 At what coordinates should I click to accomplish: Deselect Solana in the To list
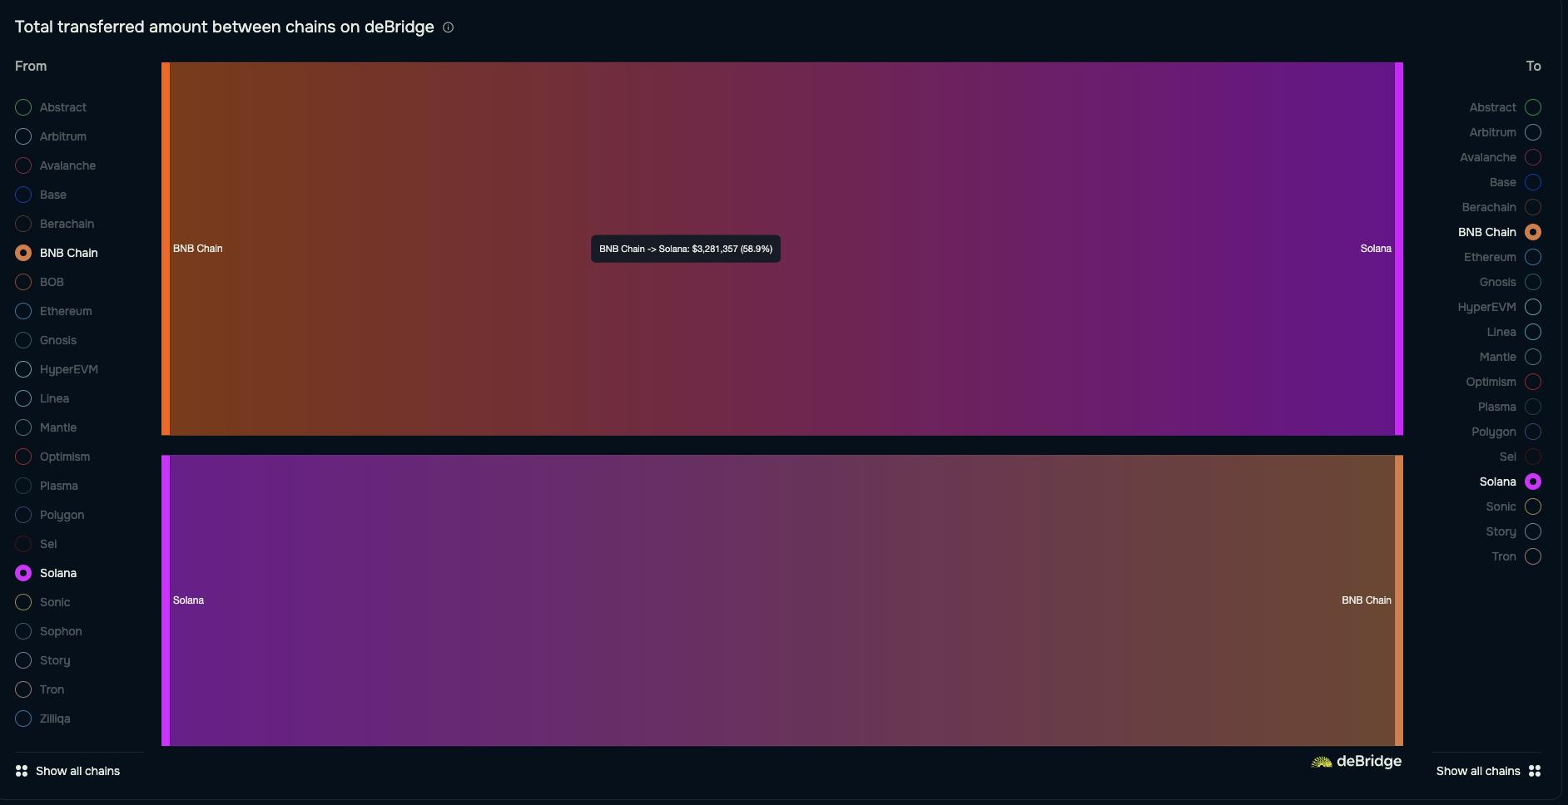tap(1532, 482)
